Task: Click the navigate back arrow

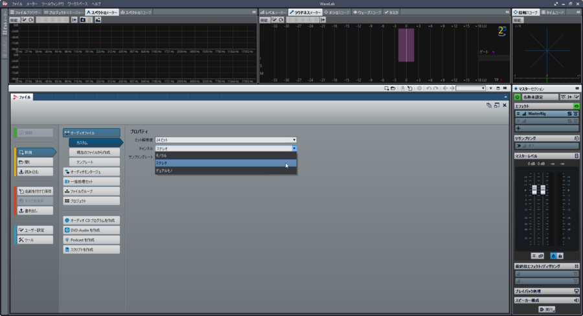Action: pos(445,88)
